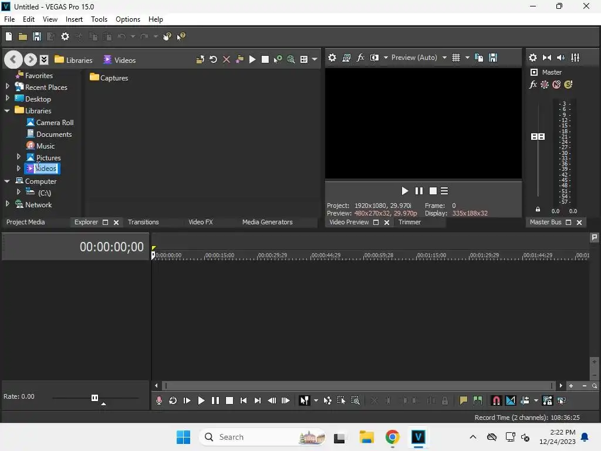The width and height of the screenshot is (601, 451).
Task: Toggle Downmix Output on Master Bus
Action: [547, 58]
